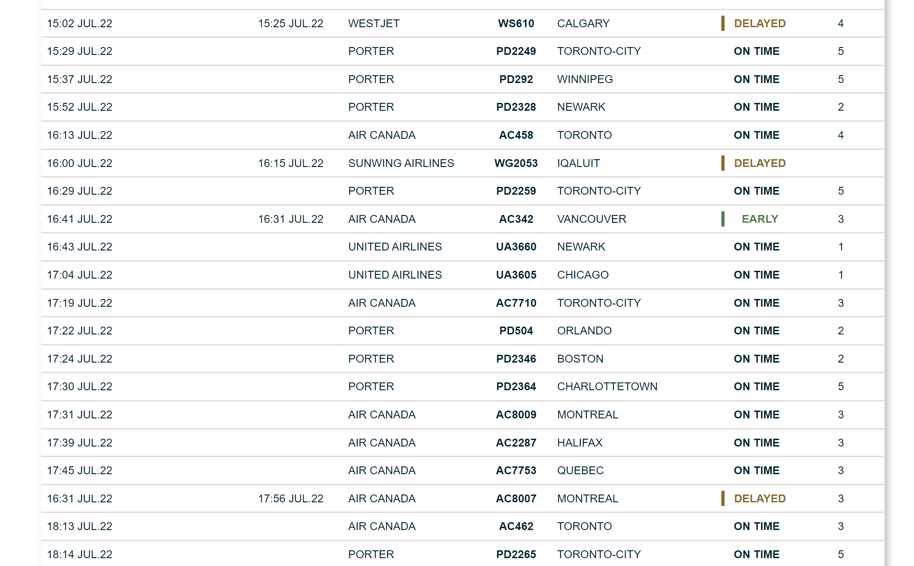Viewport: 914px width, 566px height.
Task: Select flight AC2287 to Halifax
Action: [x=516, y=443]
